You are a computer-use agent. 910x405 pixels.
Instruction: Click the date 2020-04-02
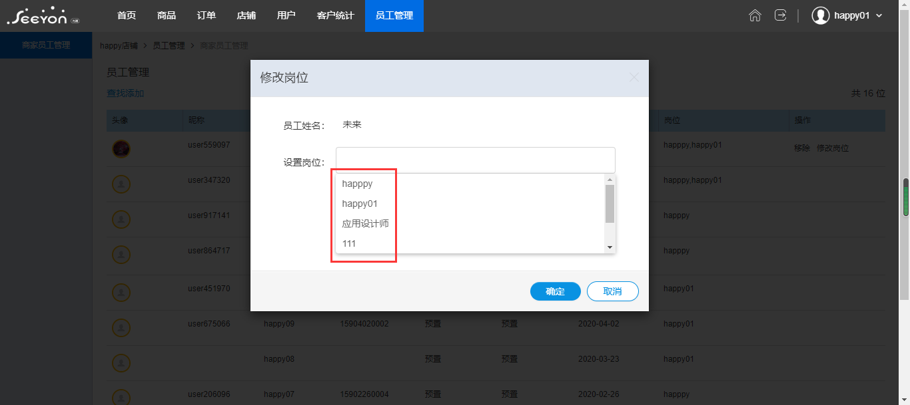click(599, 324)
